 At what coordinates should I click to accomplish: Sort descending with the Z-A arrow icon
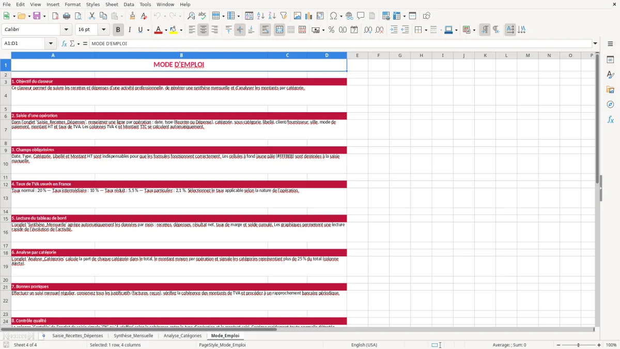point(272,16)
